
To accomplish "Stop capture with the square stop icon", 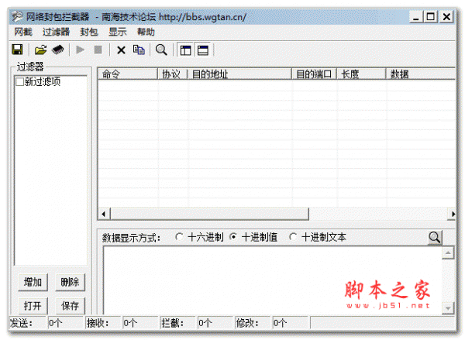I will [98, 50].
